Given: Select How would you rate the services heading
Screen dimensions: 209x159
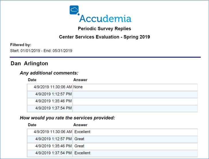Looking at the screenshot, I should pyautogui.click(x=67, y=118).
